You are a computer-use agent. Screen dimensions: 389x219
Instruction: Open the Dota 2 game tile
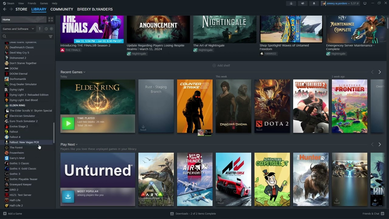pyautogui.click(x=272, y=106)
